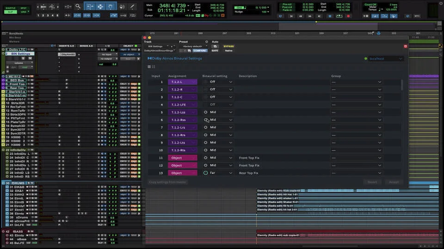Open list view in Binaural Settings
Image resolution: width=444 pixels, height=249 pixels.
(x=149, y=66)
